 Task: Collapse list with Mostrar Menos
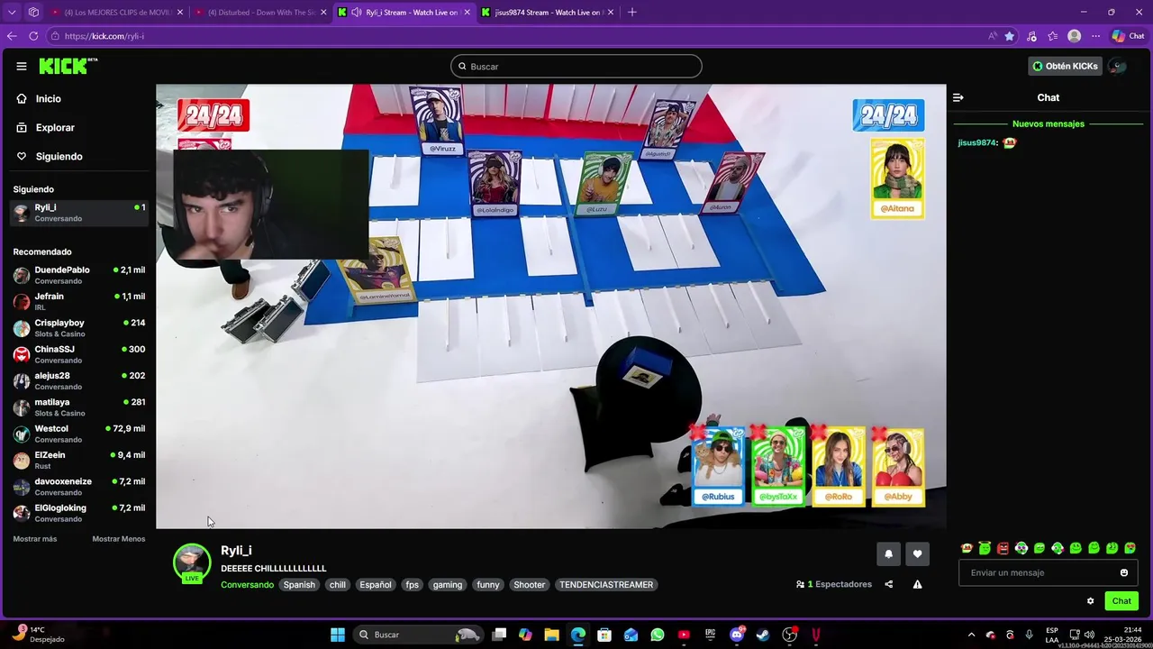118,539
